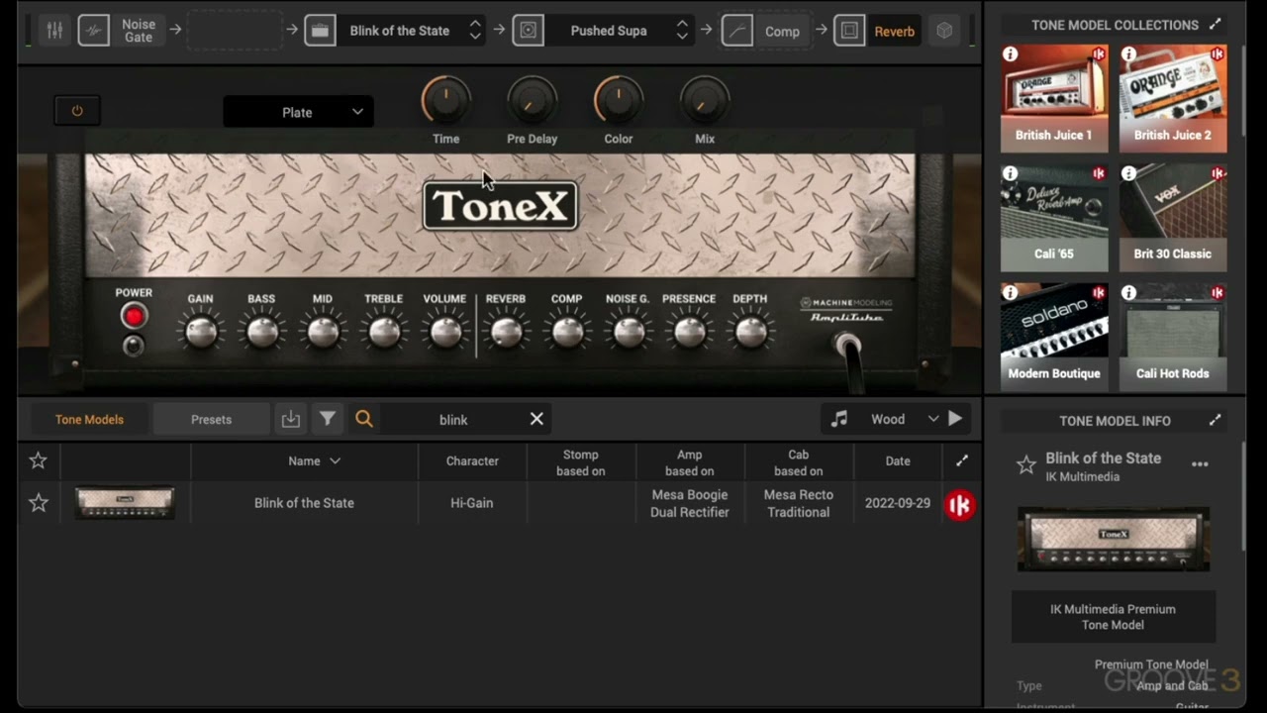Click the cabinet icon before Pushed Supa
This screenshot has height=713, width=1267.
(529, 31)
